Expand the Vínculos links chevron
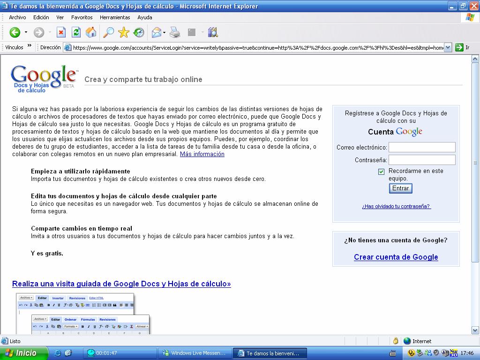This screenshot has width=480, height=360. (30, 45)
